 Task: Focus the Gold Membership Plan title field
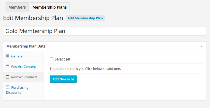pos(104,31)
